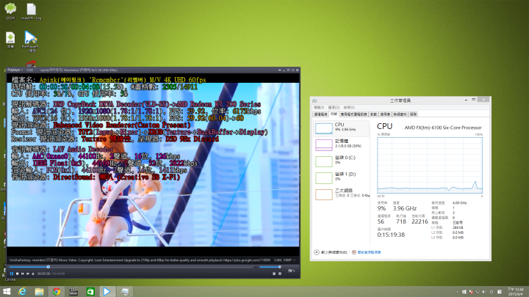
Task: Select Disk 0 (C:) in performance sidebar
Action: [342, 161]
